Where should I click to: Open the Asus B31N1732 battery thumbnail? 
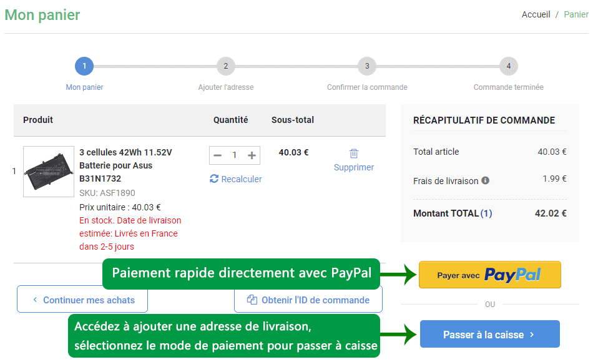click(49, 172)
